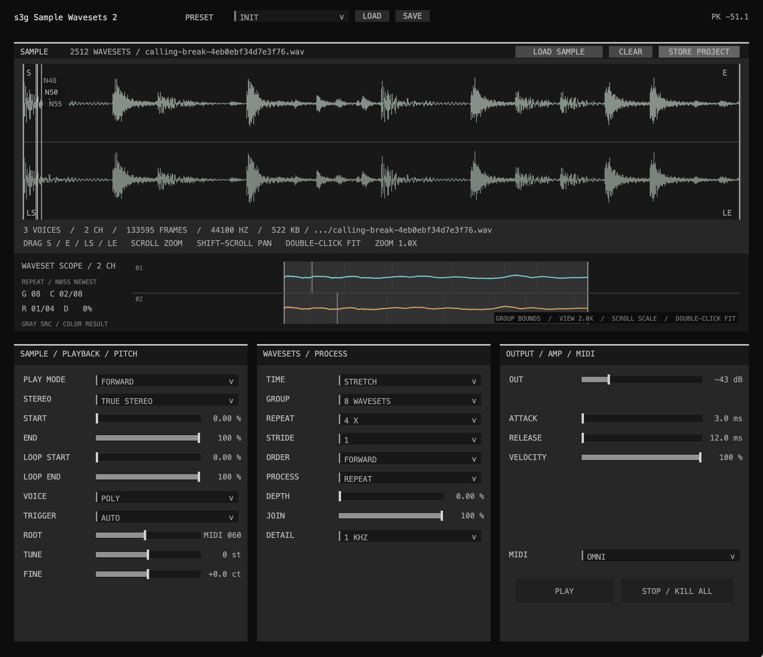Viewport: 763px width, 657px height.
Task: Adjust the JOIN slider
Action: click(391, 516)
